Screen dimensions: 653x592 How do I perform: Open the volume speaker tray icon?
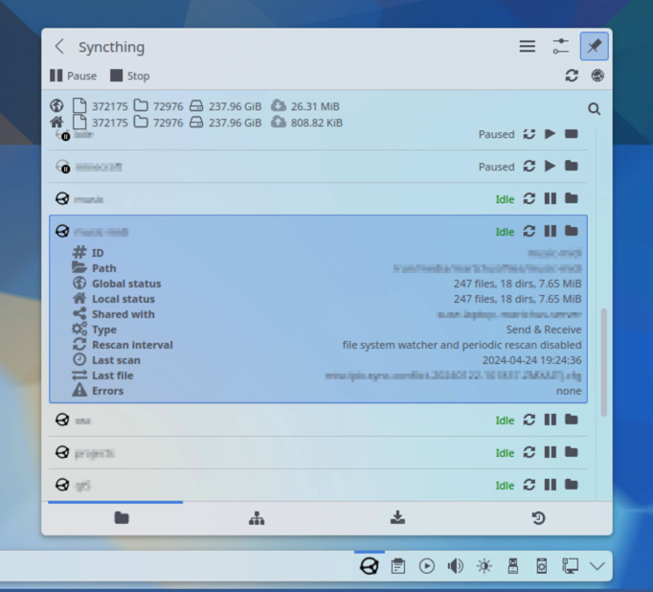(x=455, y=566)
